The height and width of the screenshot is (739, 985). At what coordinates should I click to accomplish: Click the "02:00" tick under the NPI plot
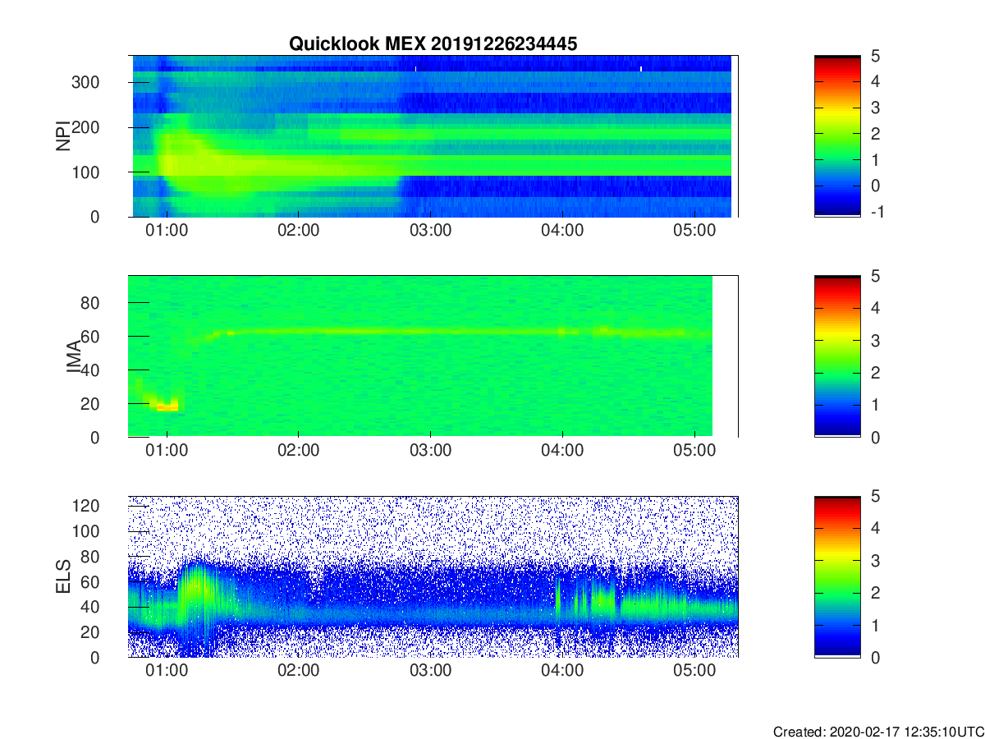pos(299,230)
